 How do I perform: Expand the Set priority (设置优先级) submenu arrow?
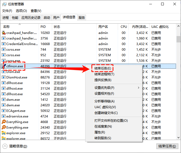(138, 88)
